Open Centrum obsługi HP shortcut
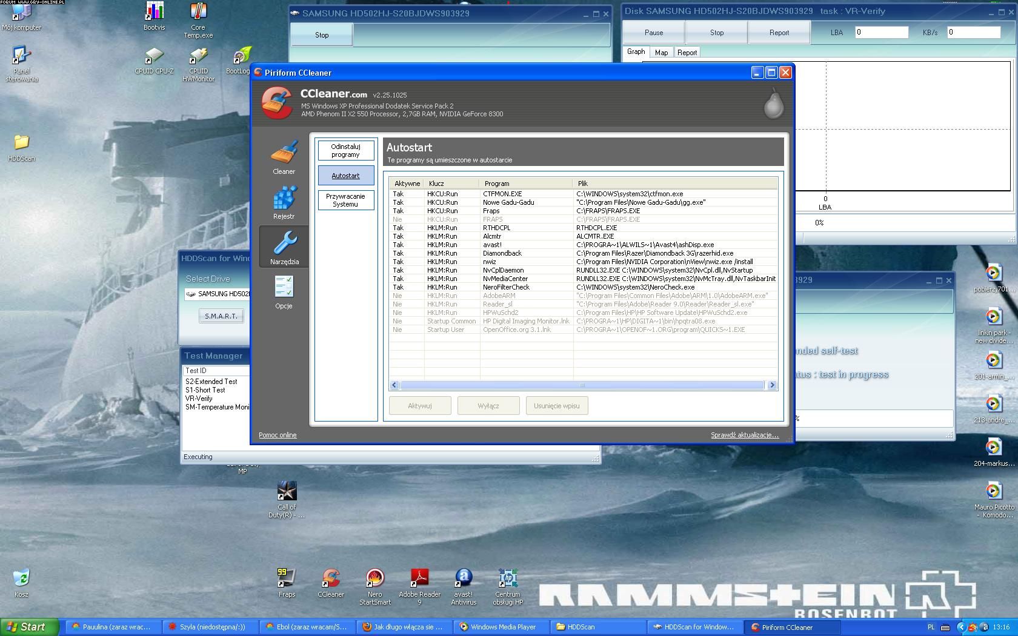The image size is (1018, 636). coord(508,587)
